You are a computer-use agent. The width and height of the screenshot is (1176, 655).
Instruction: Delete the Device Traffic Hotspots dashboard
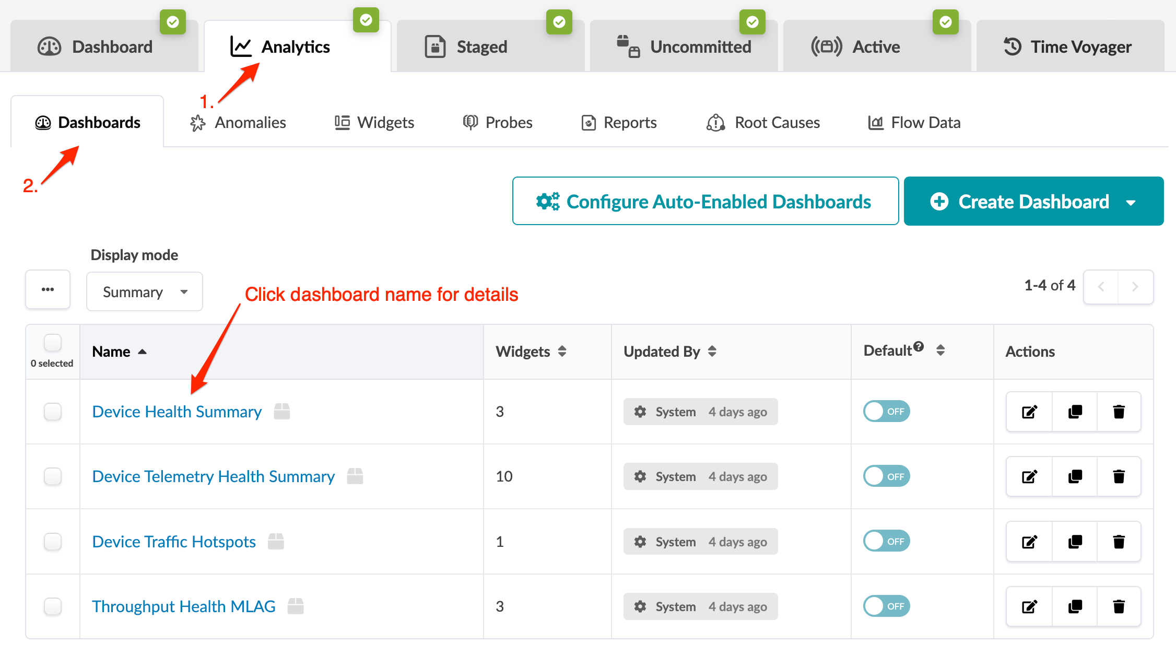[x=1119, y=542]
